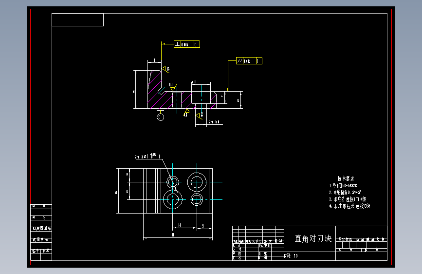The width and height of the screenshot is (422, 274).
Task: Select the small lower-right hole circle in plan view
Action: pos(197,199)
